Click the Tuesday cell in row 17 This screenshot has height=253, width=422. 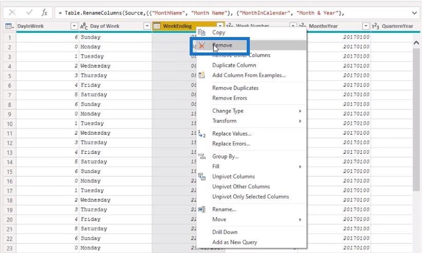116,191
